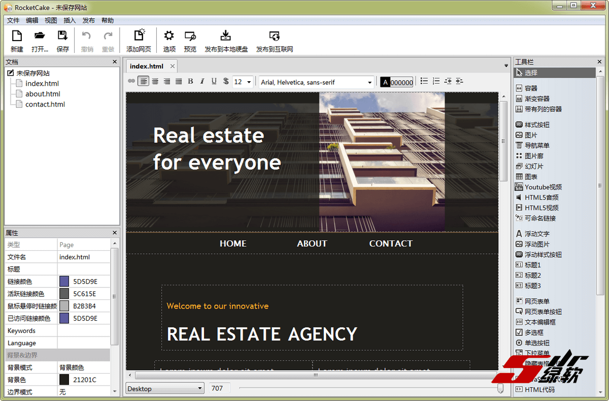The height and width of the screenshot is (401, 609).
Task: Select the Youtube视频 tool in toolbox
Action: [x=543, y=187]
